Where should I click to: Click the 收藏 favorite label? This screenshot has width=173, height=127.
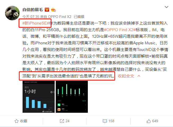click(24, 121)
